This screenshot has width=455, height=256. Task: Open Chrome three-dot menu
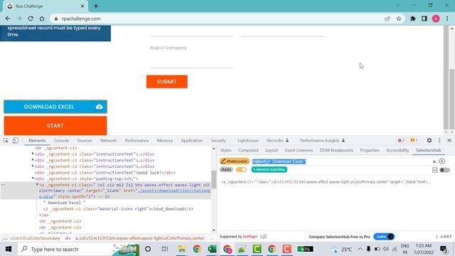pyautogui.click(x=447, y=18)
